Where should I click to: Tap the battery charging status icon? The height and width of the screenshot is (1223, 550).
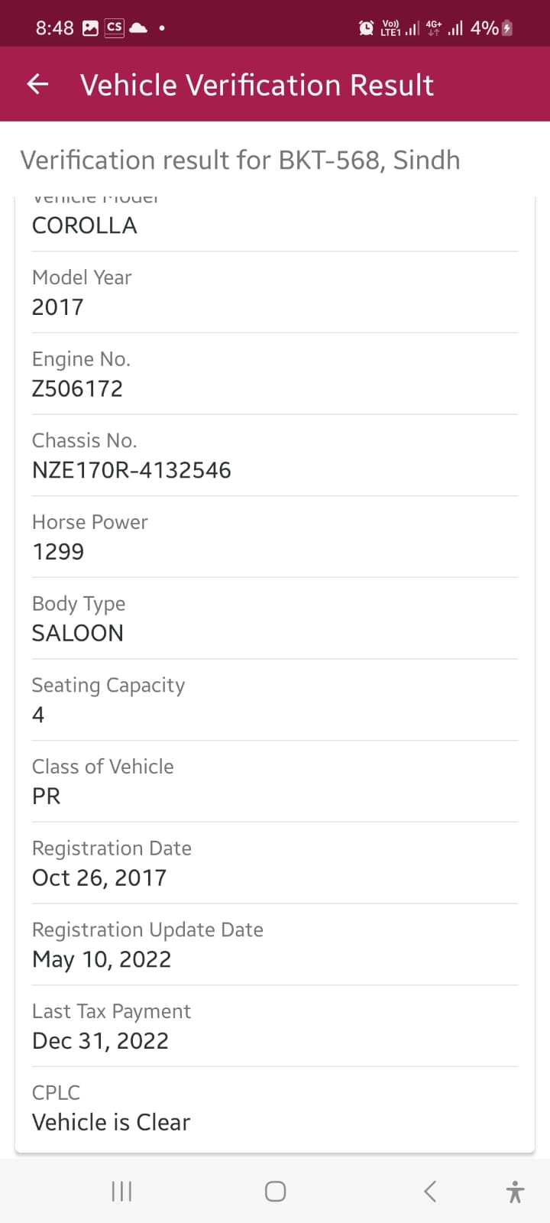(x=507, y=28)
